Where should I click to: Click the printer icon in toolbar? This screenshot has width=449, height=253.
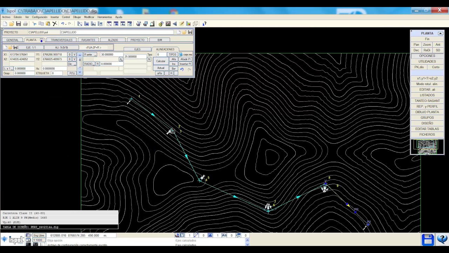click(25, 24)
